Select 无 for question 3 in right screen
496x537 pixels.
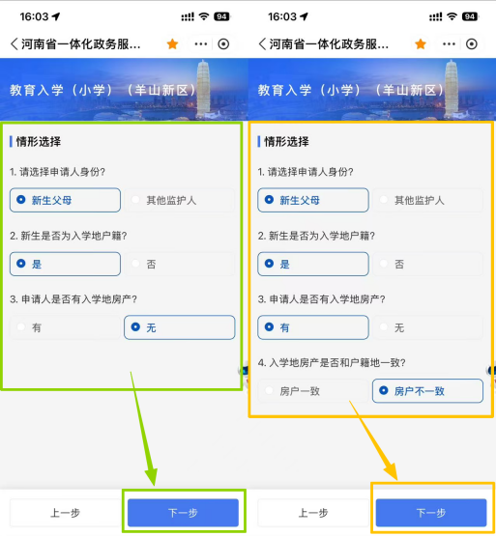coord(427,327)
